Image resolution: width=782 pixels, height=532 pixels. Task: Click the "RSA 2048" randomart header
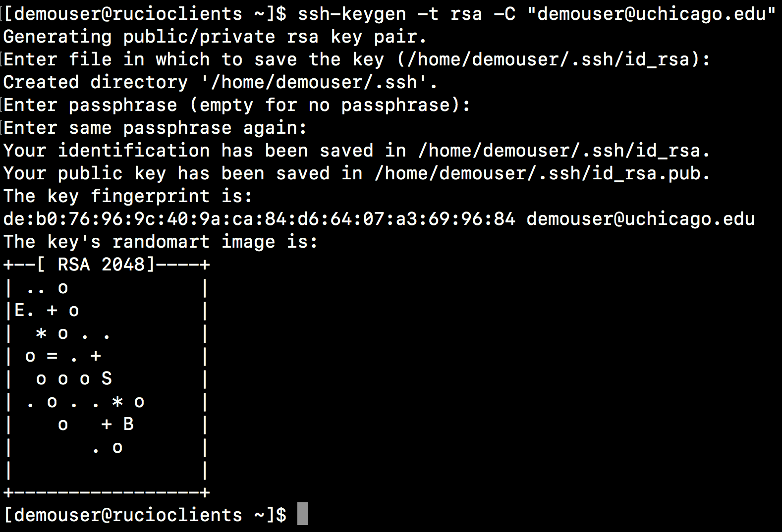(101, 265)
